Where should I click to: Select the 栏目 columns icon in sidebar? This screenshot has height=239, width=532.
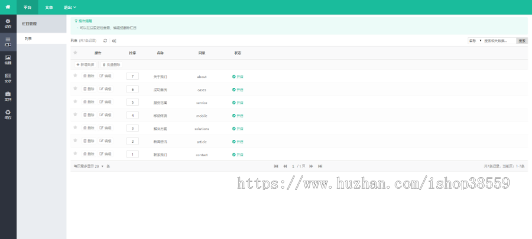coord(8,42)
